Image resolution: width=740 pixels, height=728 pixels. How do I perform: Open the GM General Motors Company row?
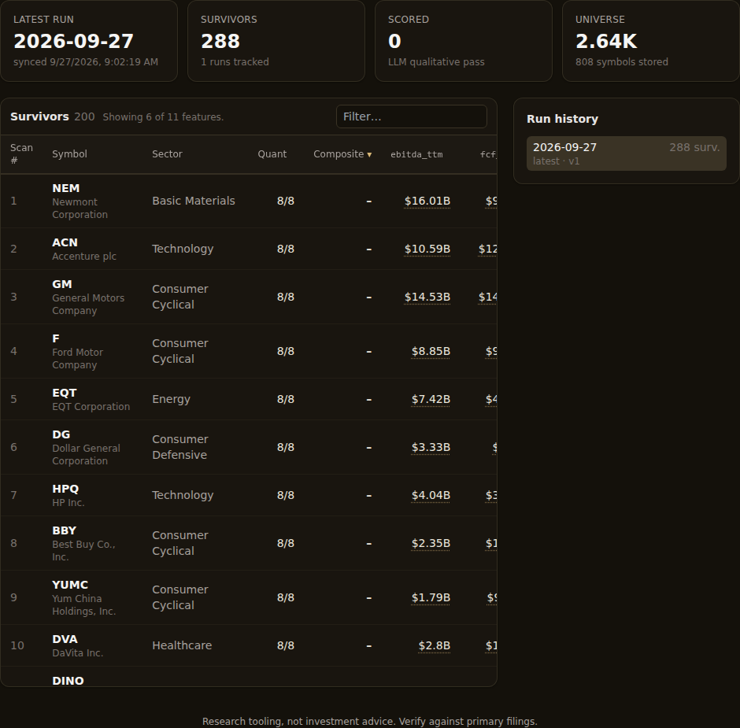pyautogui.click(x=249, y=297)
